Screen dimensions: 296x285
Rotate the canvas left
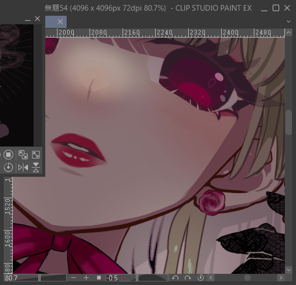point(175,278)
